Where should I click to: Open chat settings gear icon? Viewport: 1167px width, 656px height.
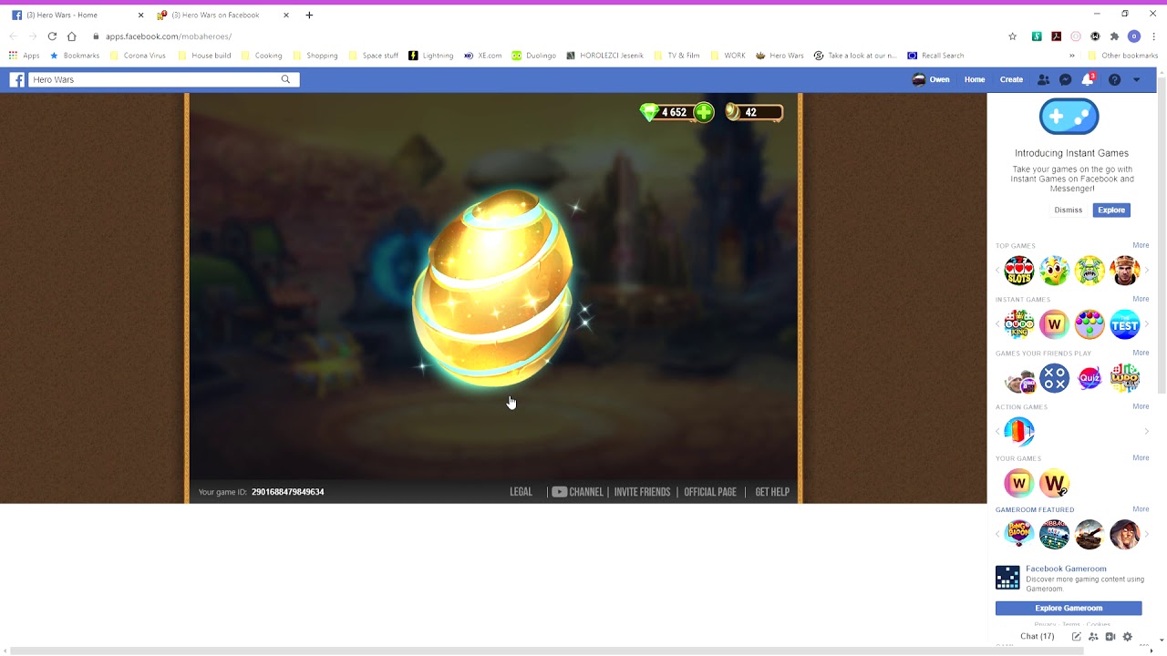click(1128, 637)
